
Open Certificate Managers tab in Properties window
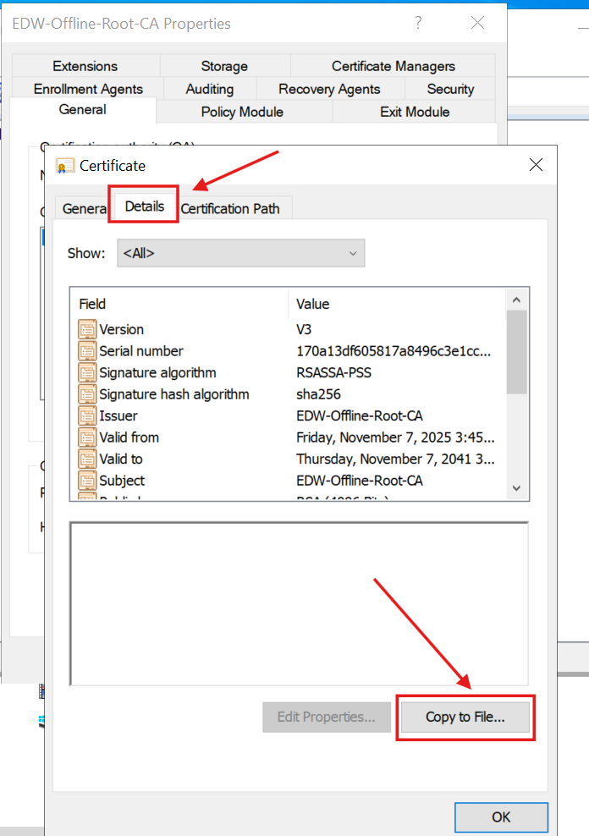tap(393, 66)
